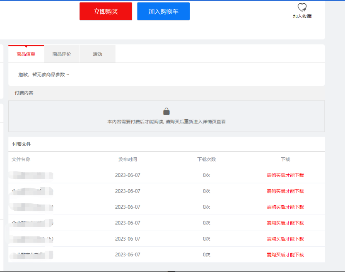Select the 活动 tab
Viewport: 345px width, 272px height.
tap(97, 54)
